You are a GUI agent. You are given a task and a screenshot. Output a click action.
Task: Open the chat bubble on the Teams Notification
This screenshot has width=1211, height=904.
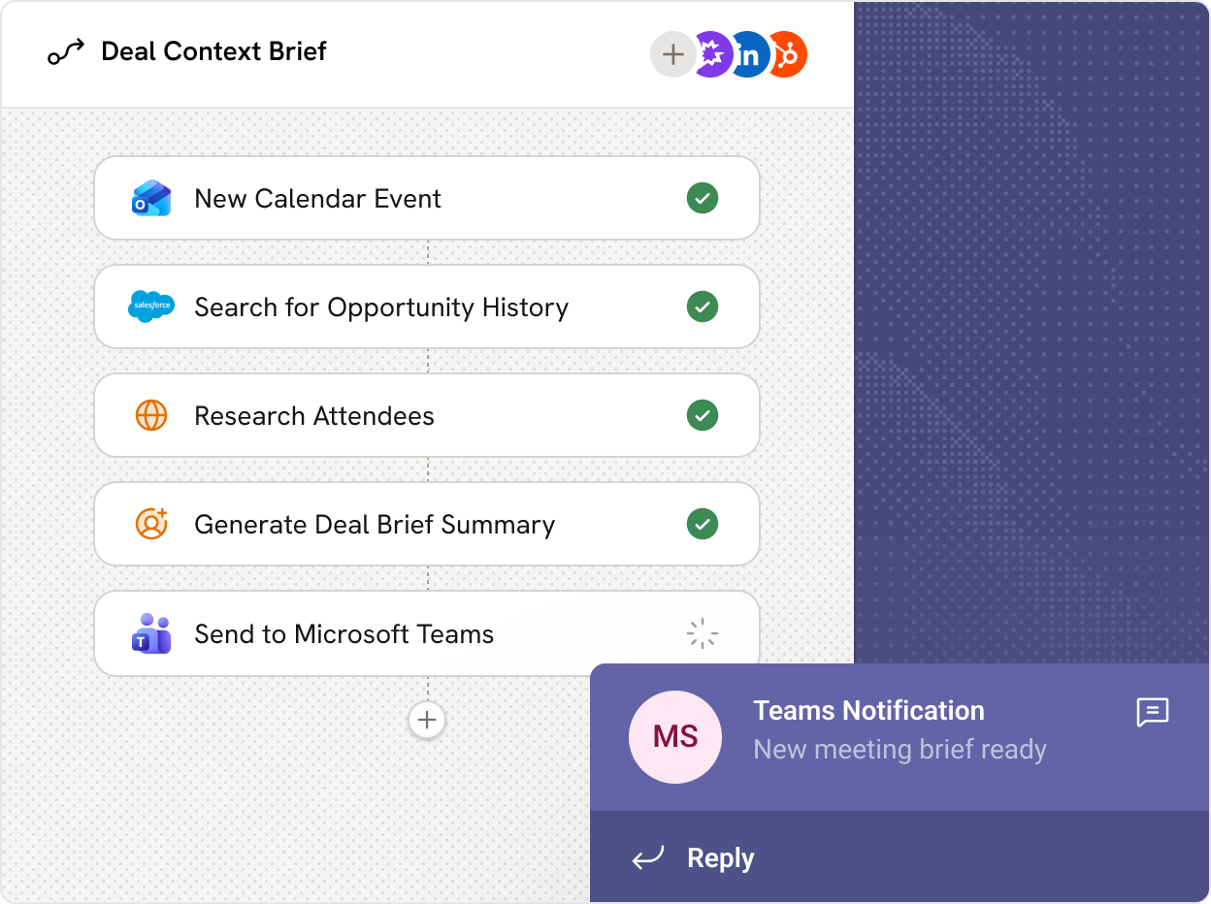pos(1153,714)
